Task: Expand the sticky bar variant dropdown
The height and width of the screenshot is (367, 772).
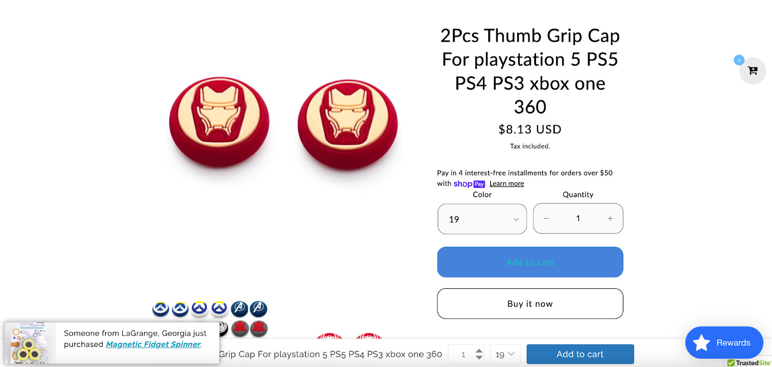Action: point(505,354)
